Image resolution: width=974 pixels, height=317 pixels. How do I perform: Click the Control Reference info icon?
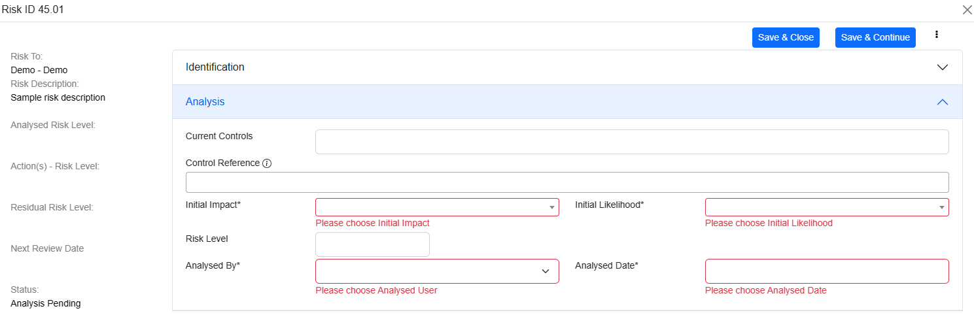click(267, 163)
